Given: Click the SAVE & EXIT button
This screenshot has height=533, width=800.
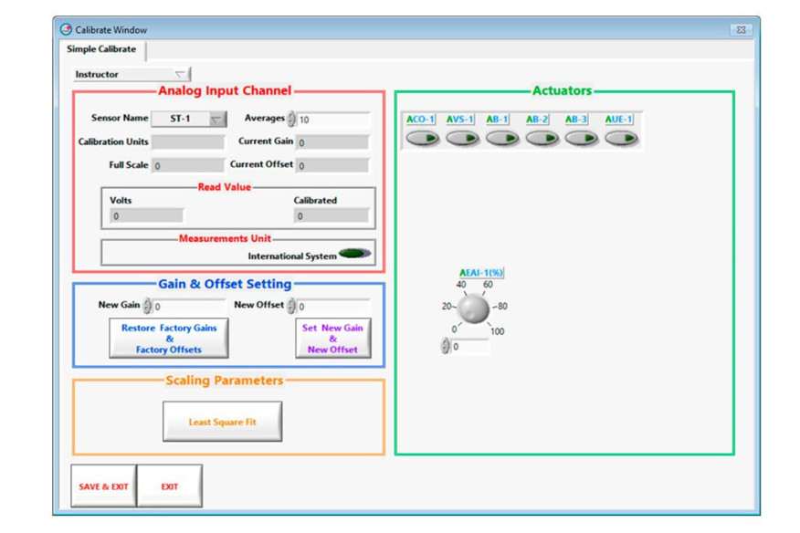Looking at the screenshot, I should pyautogui.click(x=103, y=486).
